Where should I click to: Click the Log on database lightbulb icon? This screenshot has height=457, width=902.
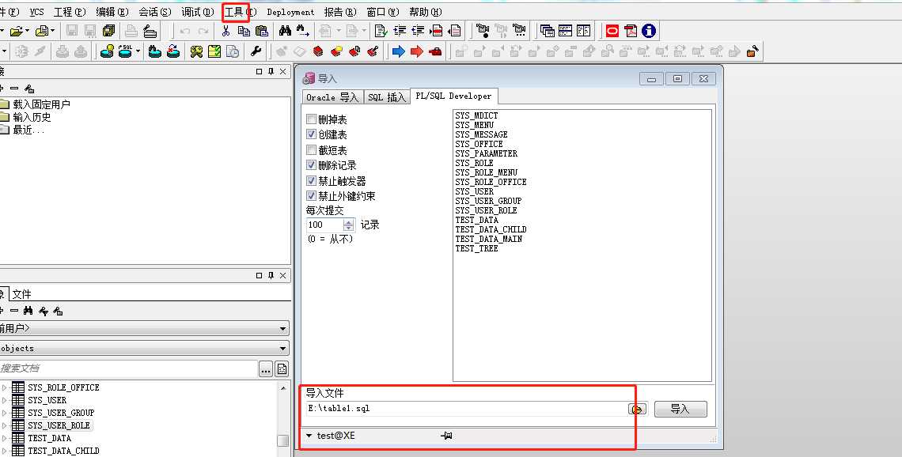coord(107,51)
